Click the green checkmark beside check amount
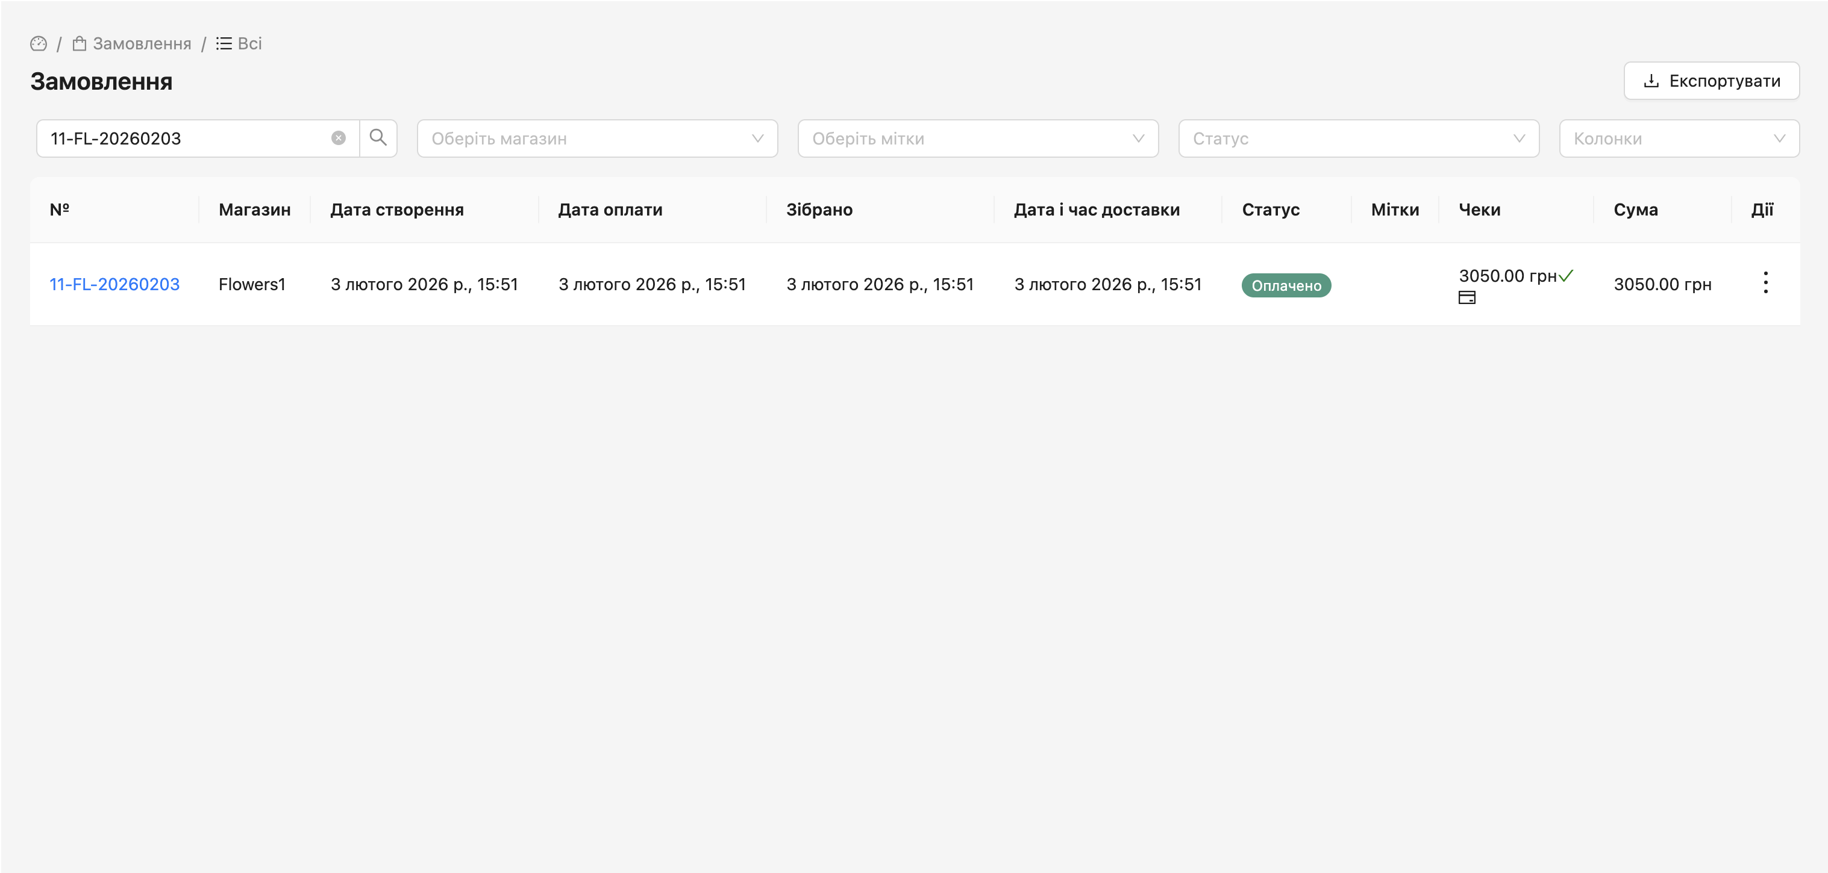Viewport: 1828px width, 873px height. 1565,275
